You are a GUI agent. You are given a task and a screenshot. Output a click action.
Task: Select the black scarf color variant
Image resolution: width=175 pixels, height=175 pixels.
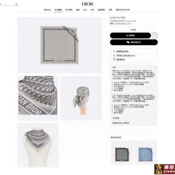(122, 153)
